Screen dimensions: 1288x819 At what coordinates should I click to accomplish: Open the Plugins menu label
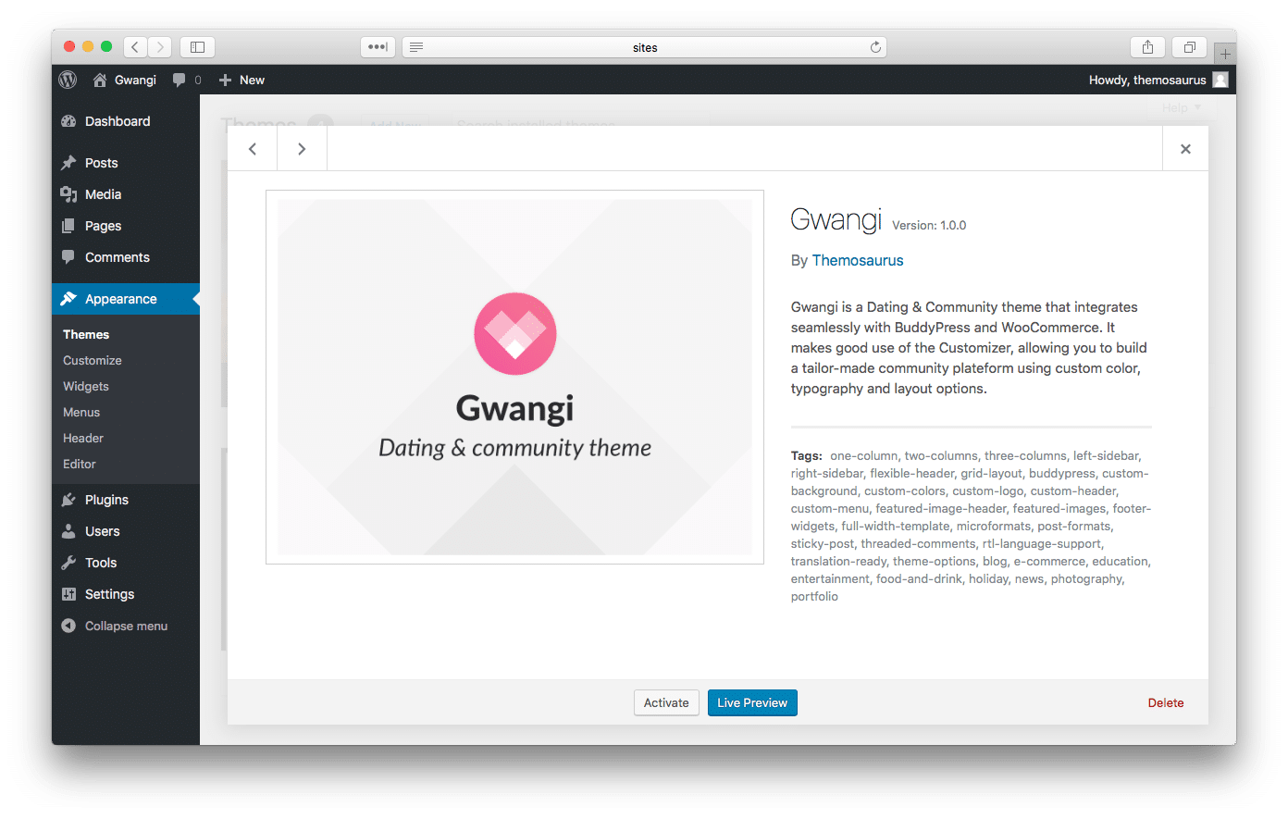click(106, 500)
